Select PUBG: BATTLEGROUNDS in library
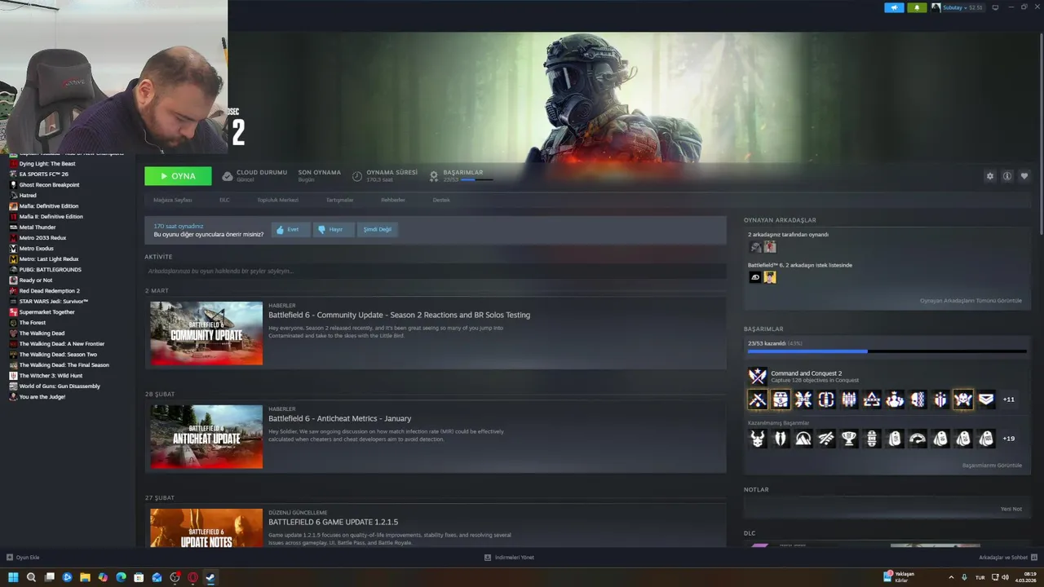The width and height of the screenshot is (1044, 587). pyautogui.click(x=50, y=270)
